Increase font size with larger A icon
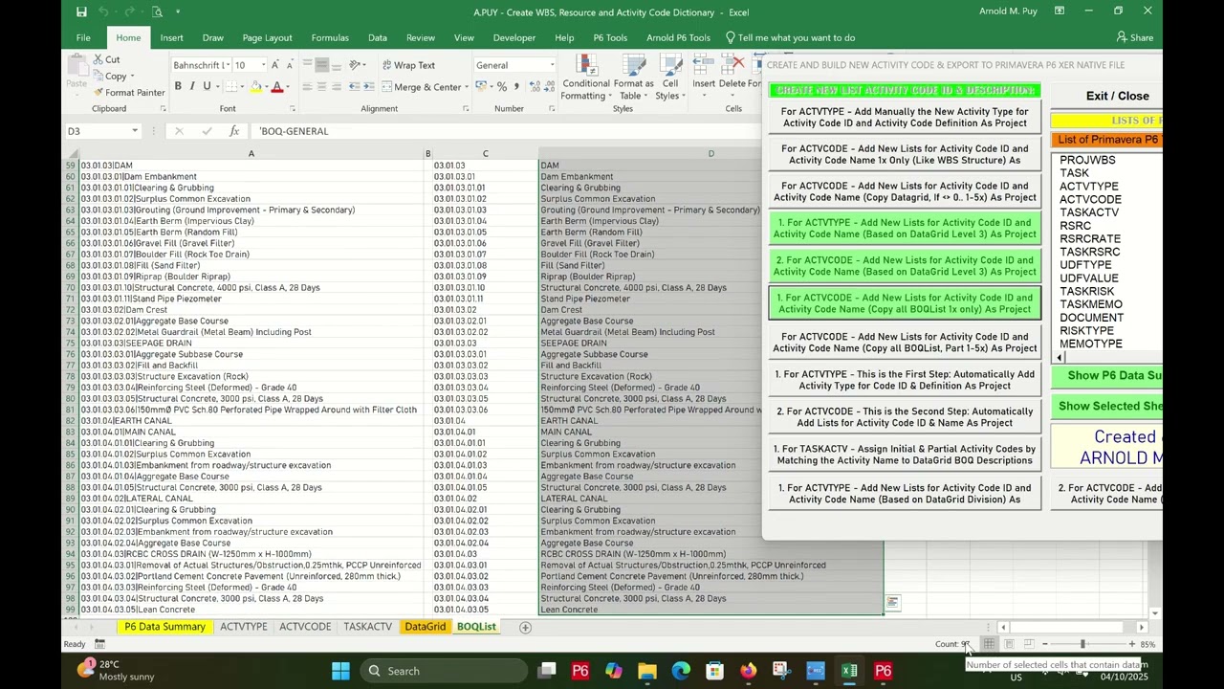The image size is (1224, 689). (x=275, y=65)
